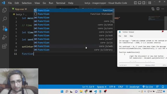
Task: Pick Function suggestion from core-js/web
Action: click(x=73, y=46)
